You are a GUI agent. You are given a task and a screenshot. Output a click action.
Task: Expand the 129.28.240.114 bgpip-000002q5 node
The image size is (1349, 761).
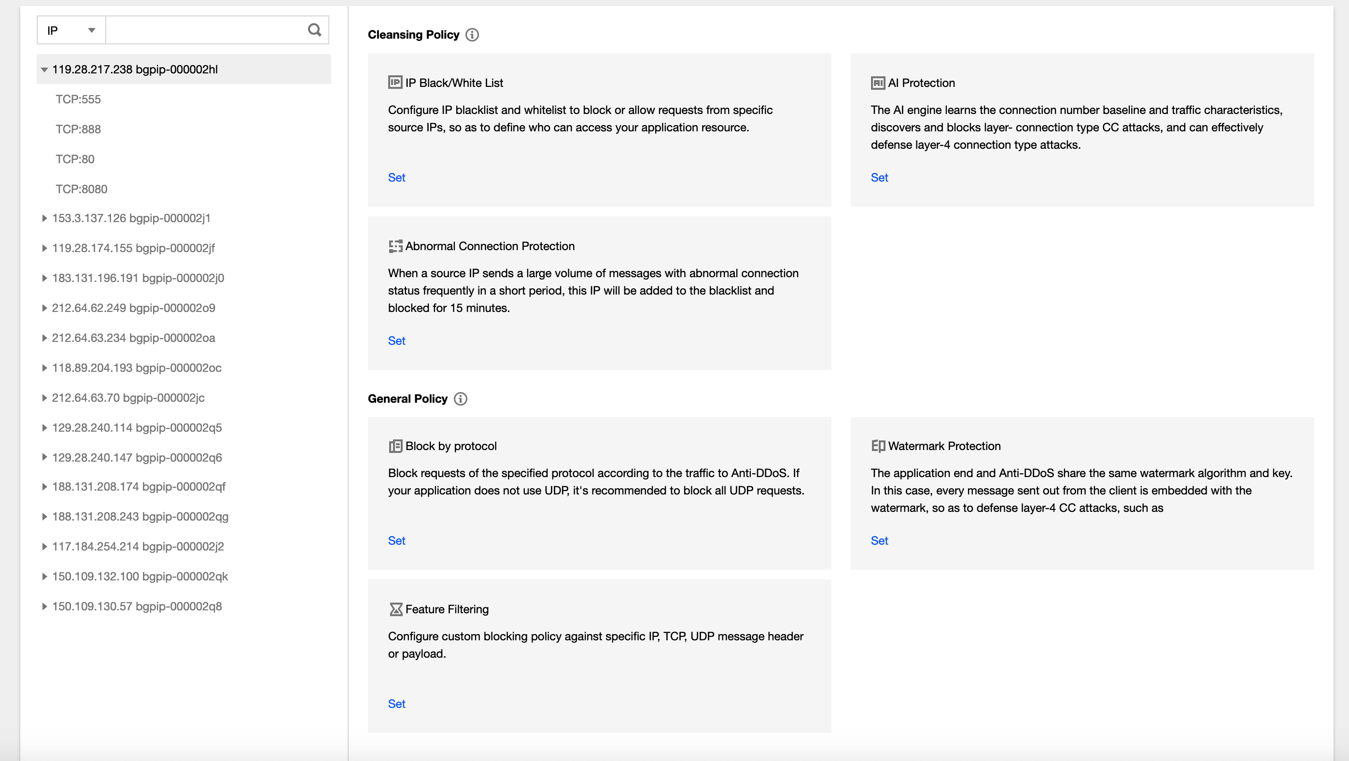coord(44,428)
